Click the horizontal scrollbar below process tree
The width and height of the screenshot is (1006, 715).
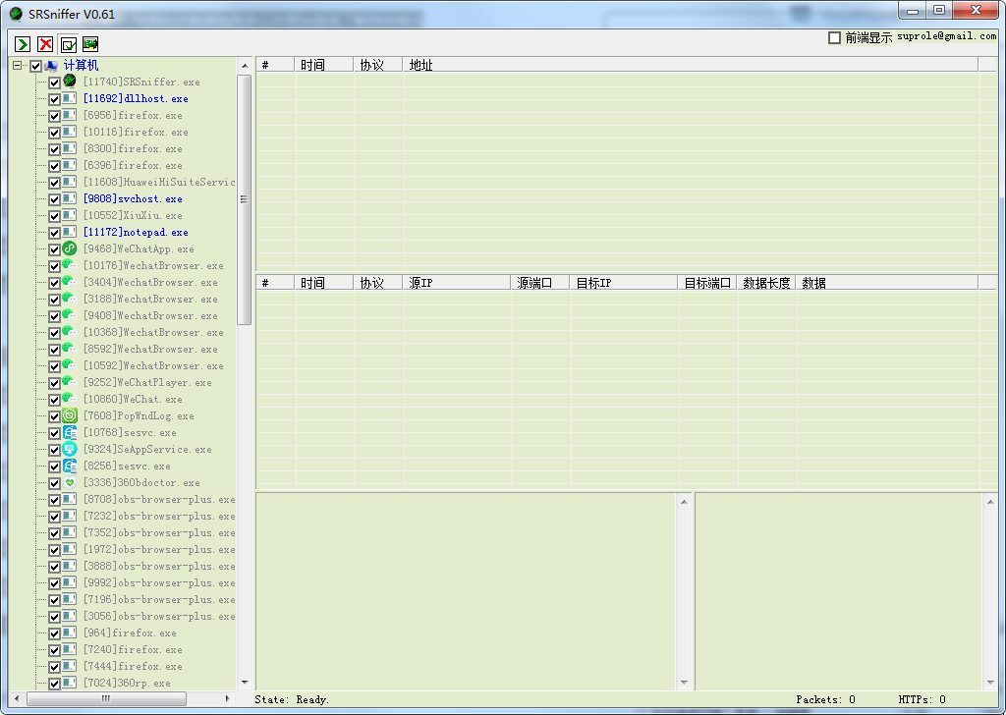(108, 698)
